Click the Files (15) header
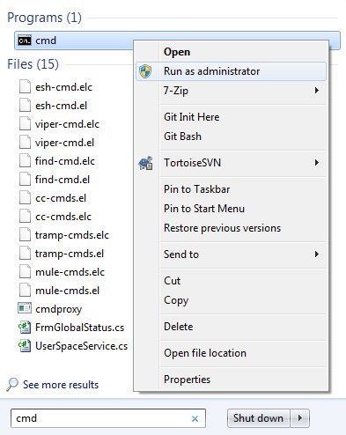Viewport: 346px width, 435px height. [33, 64]
